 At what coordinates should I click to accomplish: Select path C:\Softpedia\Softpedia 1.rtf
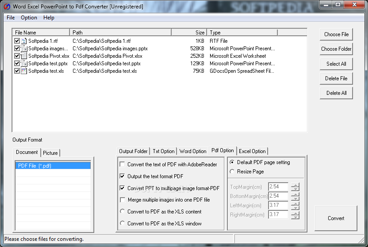tap(101, 41)
